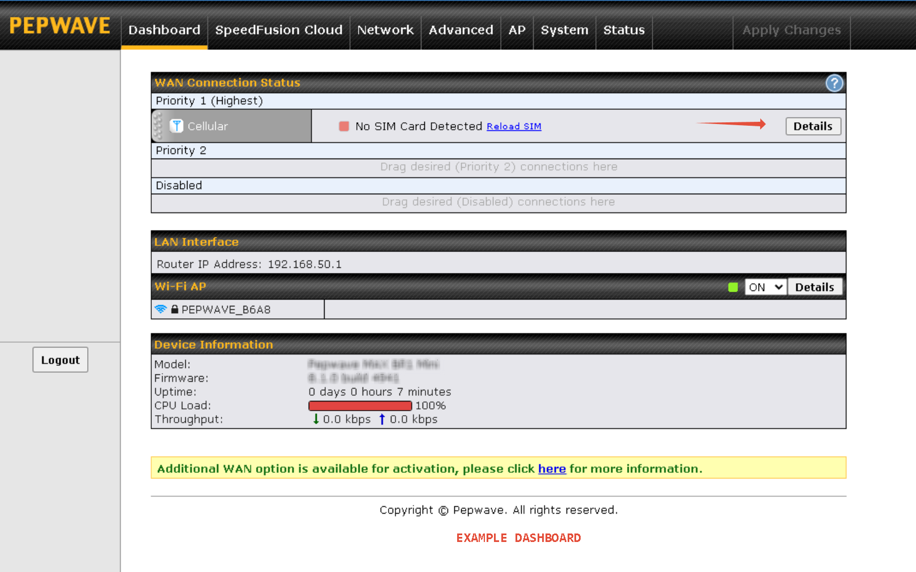Click the Apply Changes button

pyautogui.click(x=791, y=30)
